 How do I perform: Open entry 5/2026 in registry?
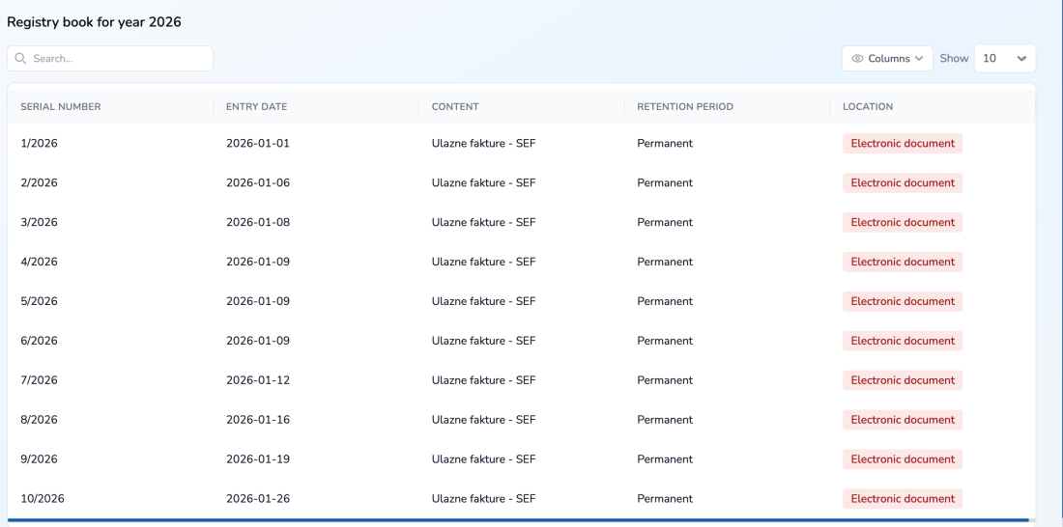(x=39, y=302)
